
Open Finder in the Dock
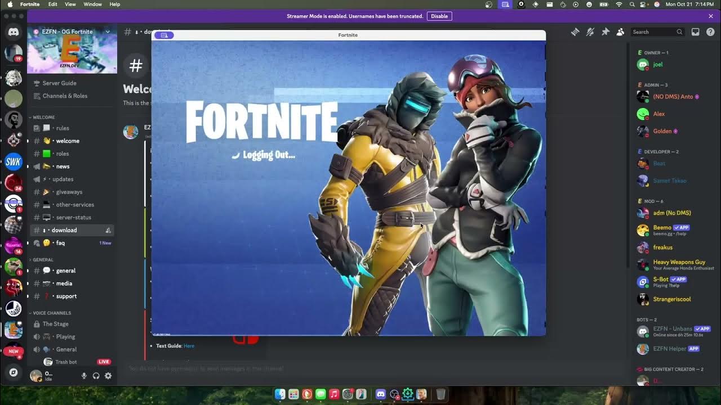(x=280, y=394)
